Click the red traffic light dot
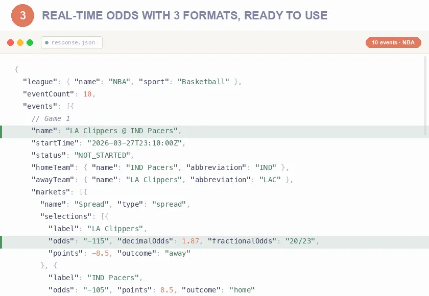The height and width of the screenshot is (296, 429). click(10, 43)
